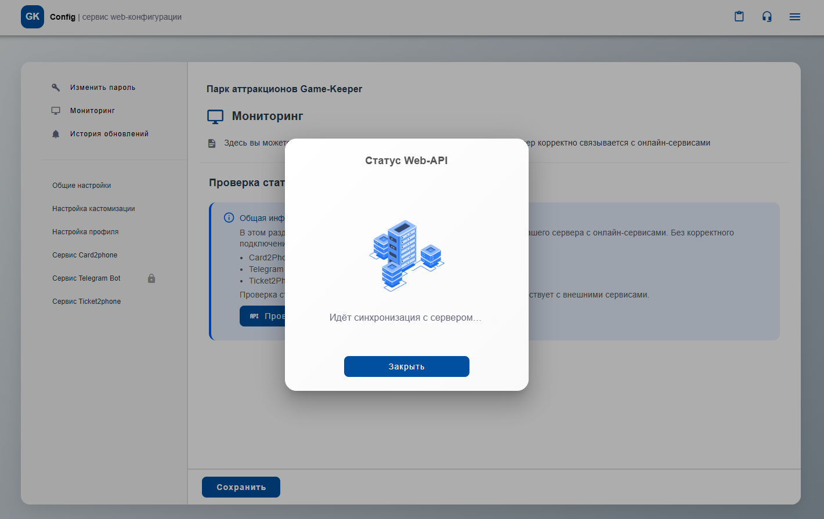
Task: Go to Общие настройки
Action: [x=81, y=186]
